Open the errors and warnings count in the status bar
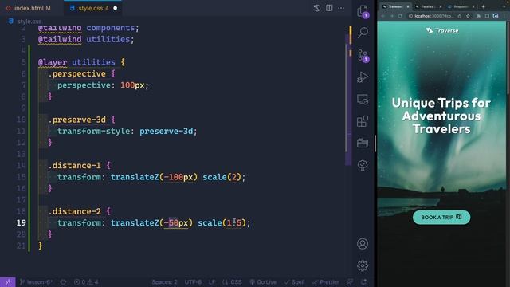The height and width of the screenshot is (287, 510). pos(86,282)
